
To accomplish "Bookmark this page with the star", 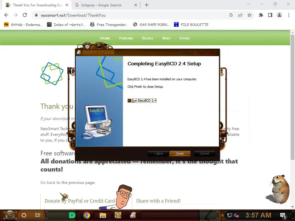I will 249,15.
